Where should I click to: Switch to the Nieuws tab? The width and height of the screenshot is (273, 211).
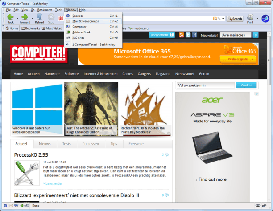45,144
